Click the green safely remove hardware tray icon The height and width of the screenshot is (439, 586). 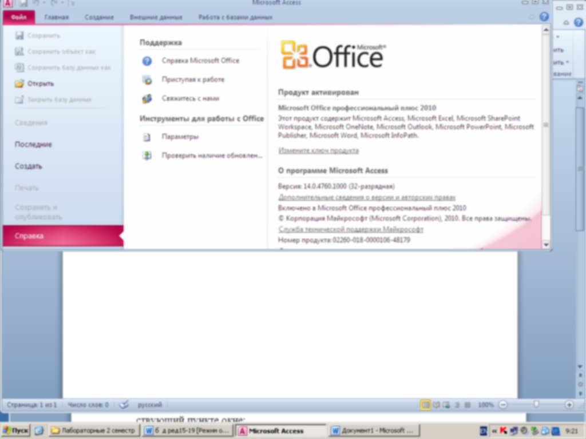(535, 431)
